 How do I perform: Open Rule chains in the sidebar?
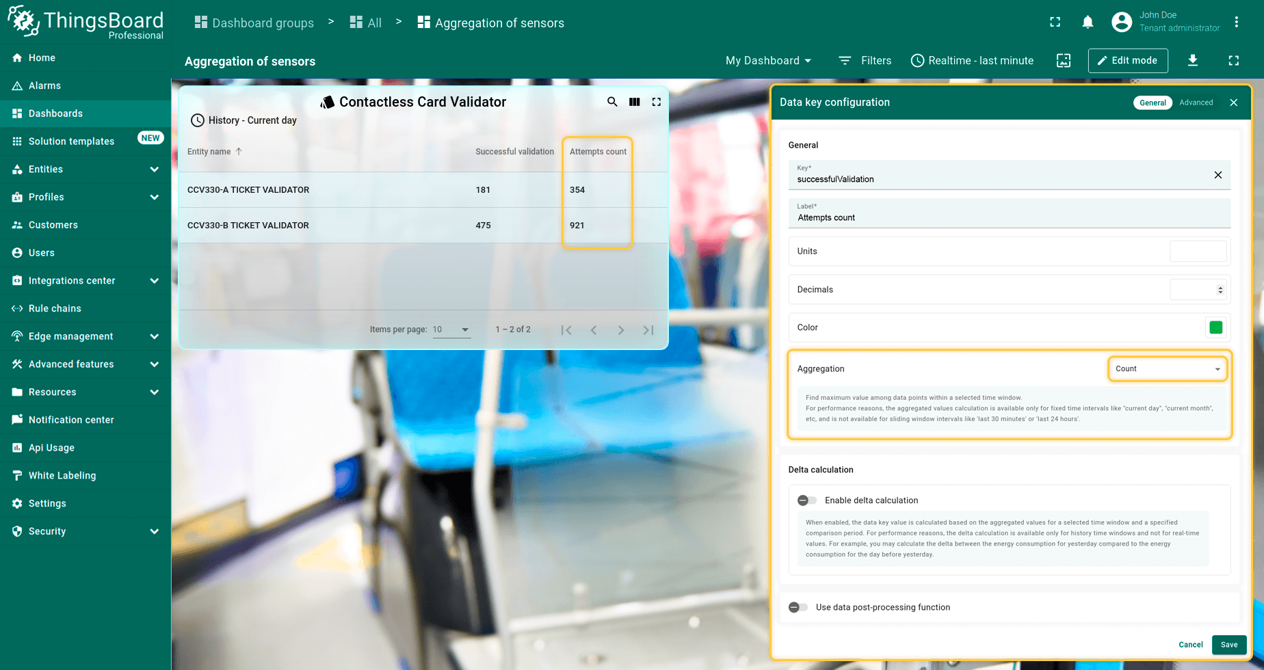pyautogui.click(x=55, y=308)
